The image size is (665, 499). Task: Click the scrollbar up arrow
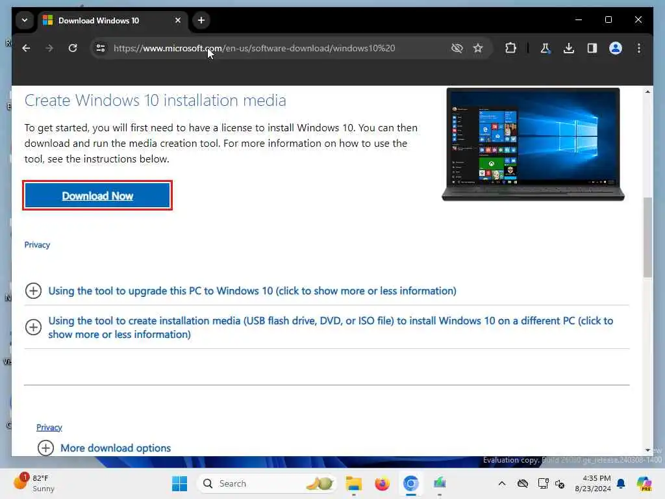pos(647,92)
